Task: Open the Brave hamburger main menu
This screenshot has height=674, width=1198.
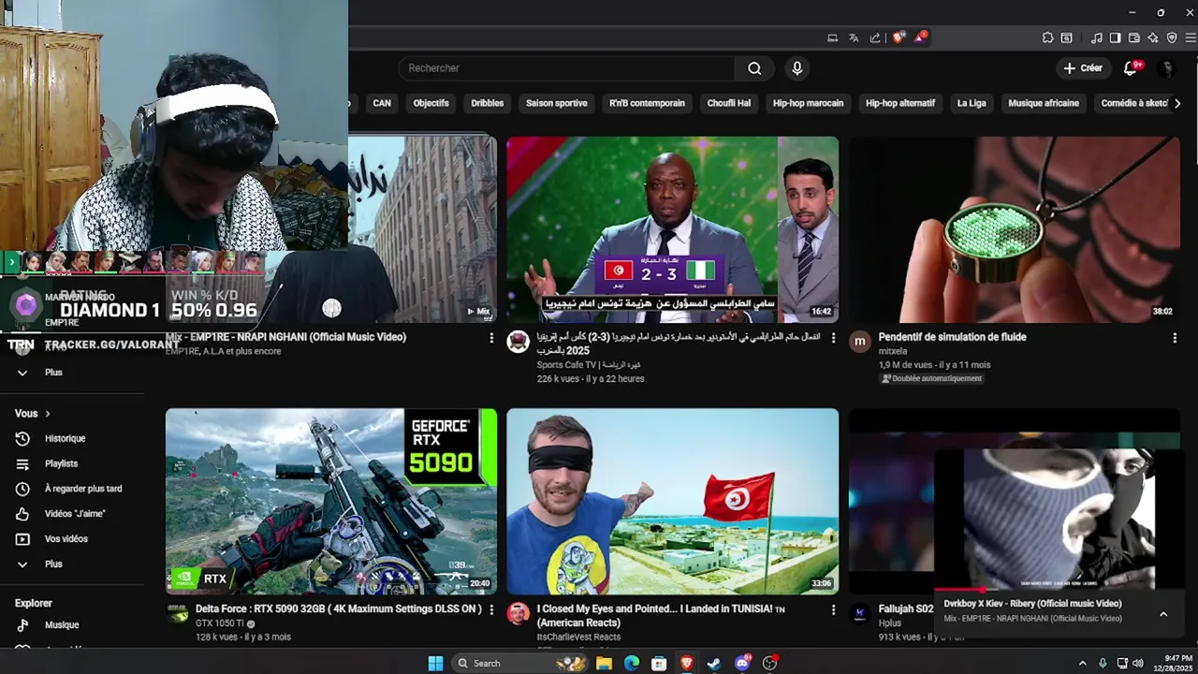Action: [x=1191, y=38]
